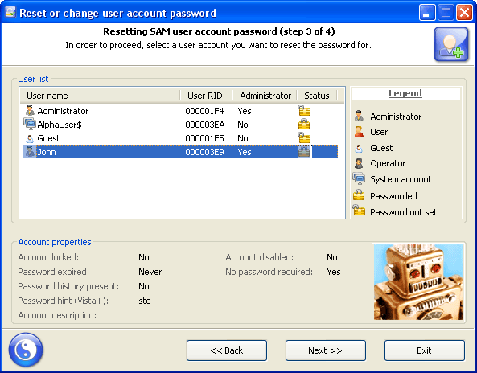Viewport: 477px width, 373px height.
Task: Click John's user icon in list
Action: point(30,151)
